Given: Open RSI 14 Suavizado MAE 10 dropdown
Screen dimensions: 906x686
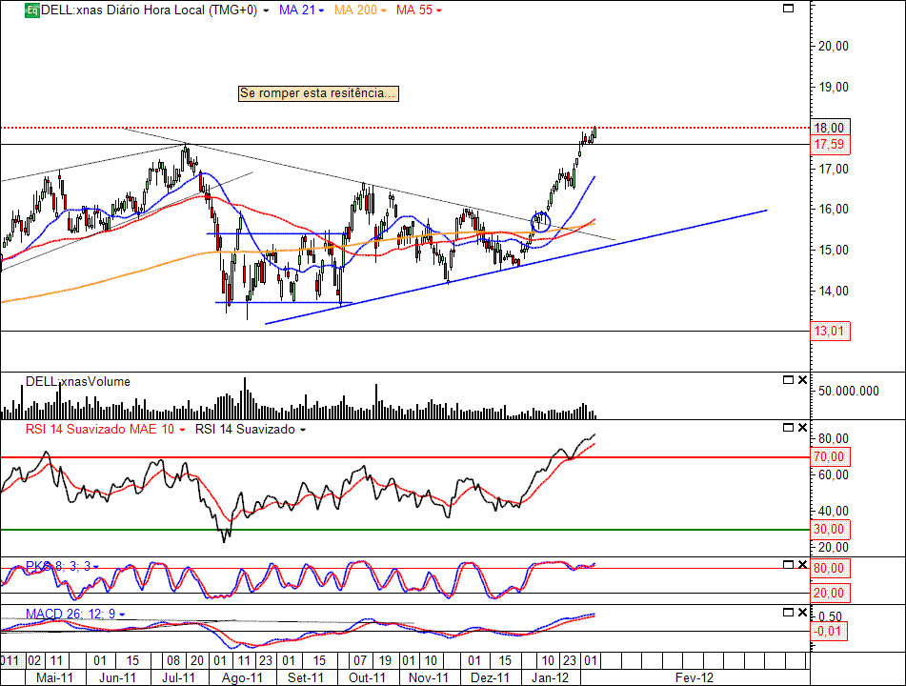Looking at the screenshot, I should pyautogui.click(x=182, y=430).
